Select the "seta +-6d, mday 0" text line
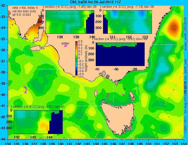 pyautogui.click(x=25, y=8)
